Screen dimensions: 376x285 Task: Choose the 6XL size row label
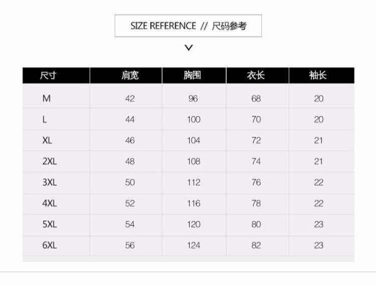pos(50,245)
